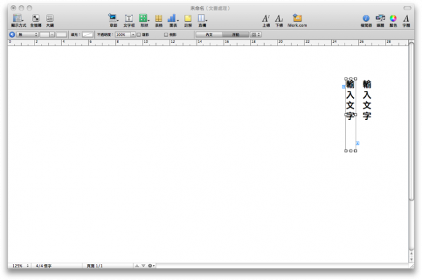The width and height of the screenshot is (422, 280).
Task: Click the 填充 fill color well
Action: click(x=88, y=34)
